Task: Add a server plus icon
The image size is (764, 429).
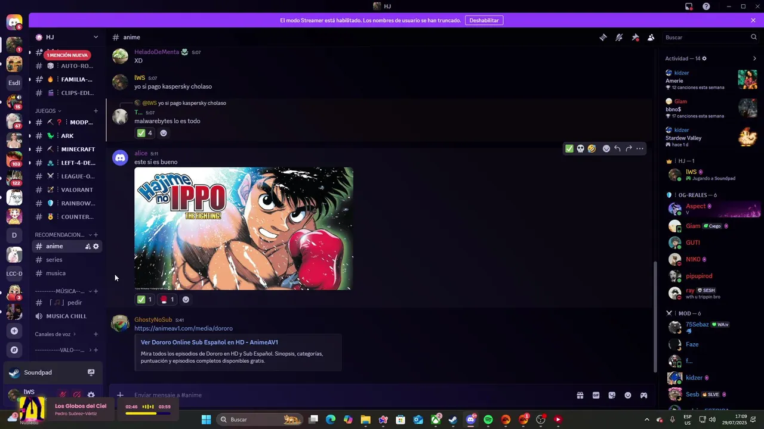Action: [x=14, y=331]
